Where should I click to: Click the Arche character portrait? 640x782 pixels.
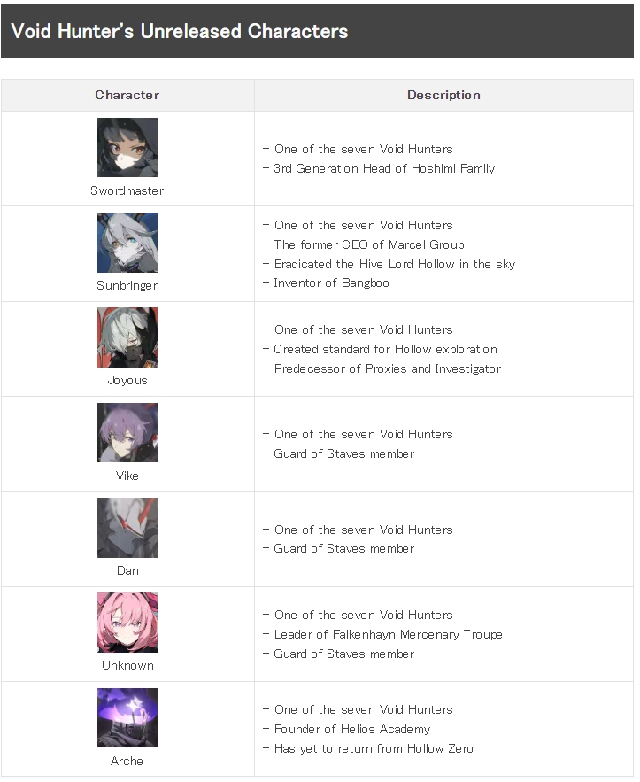pos(127,717)
